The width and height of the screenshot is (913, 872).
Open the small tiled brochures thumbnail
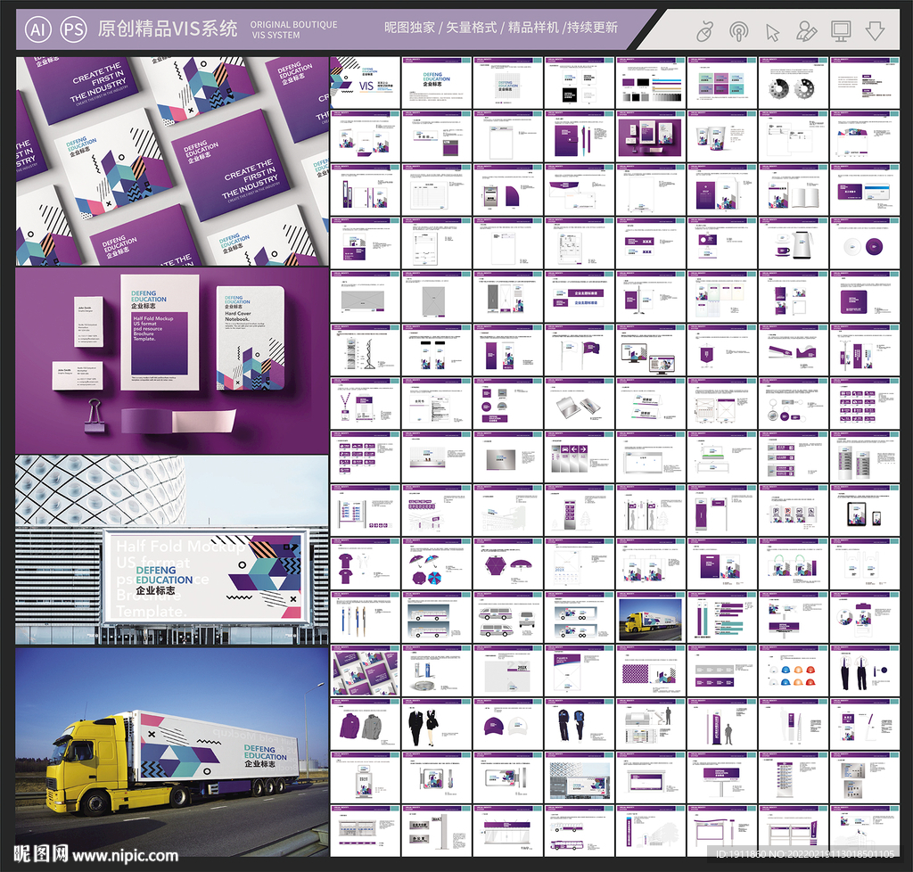[x=365, y=670]
